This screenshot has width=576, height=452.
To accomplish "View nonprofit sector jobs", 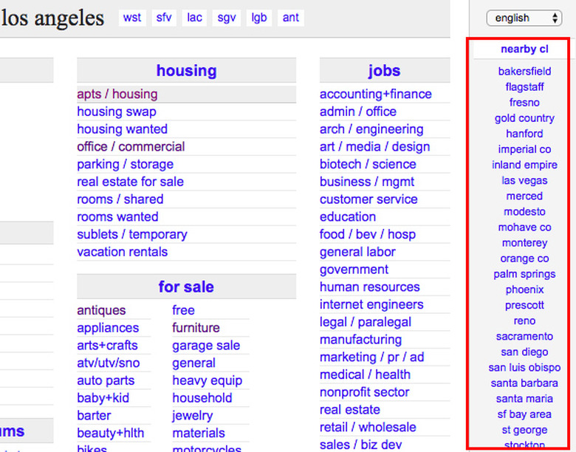I will pos(364,392).
